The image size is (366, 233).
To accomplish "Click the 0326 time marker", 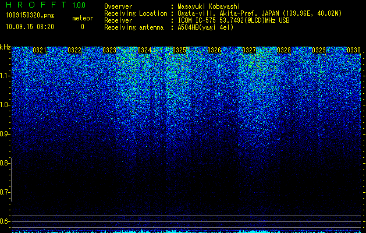I will [214, 50].
